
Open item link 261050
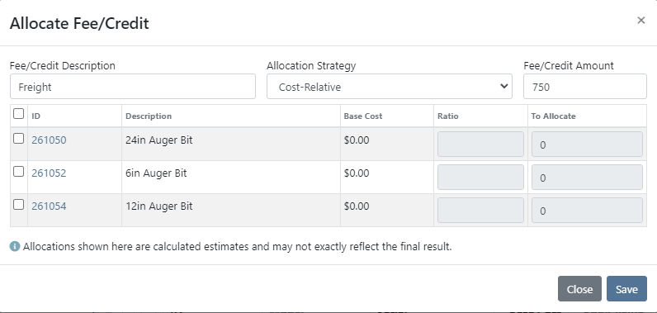[49, 140]
